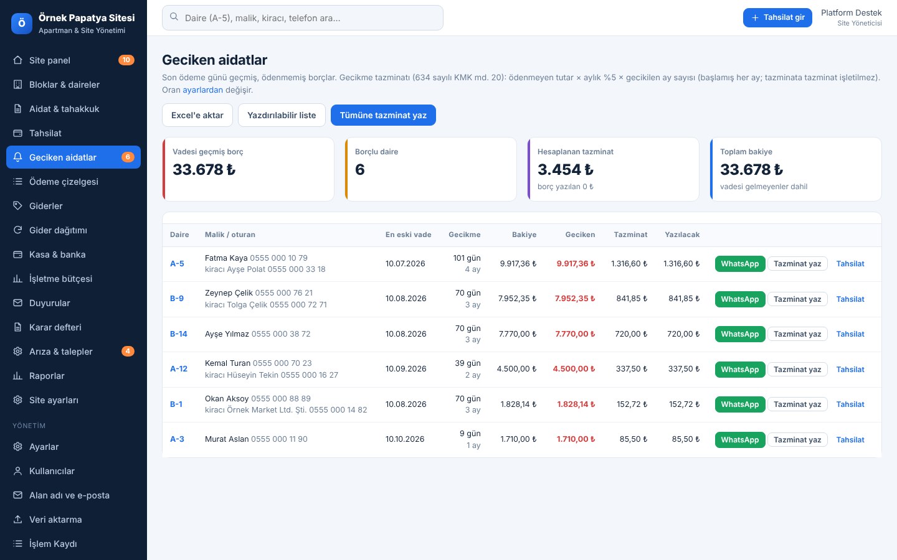Go to Alan adı ve e-posta

[74, 495]
